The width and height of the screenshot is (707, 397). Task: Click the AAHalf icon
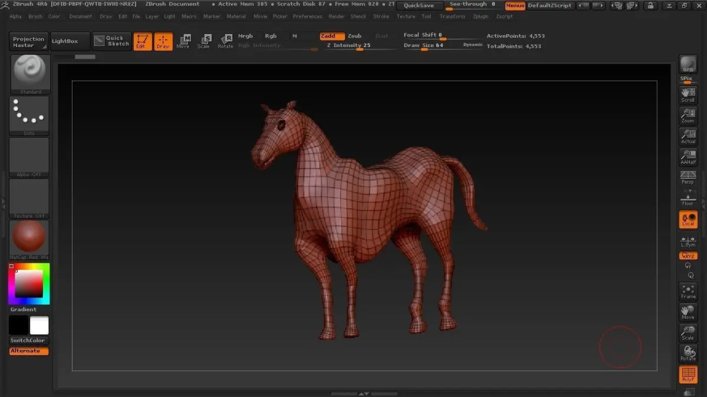click(x=688, y=156)
